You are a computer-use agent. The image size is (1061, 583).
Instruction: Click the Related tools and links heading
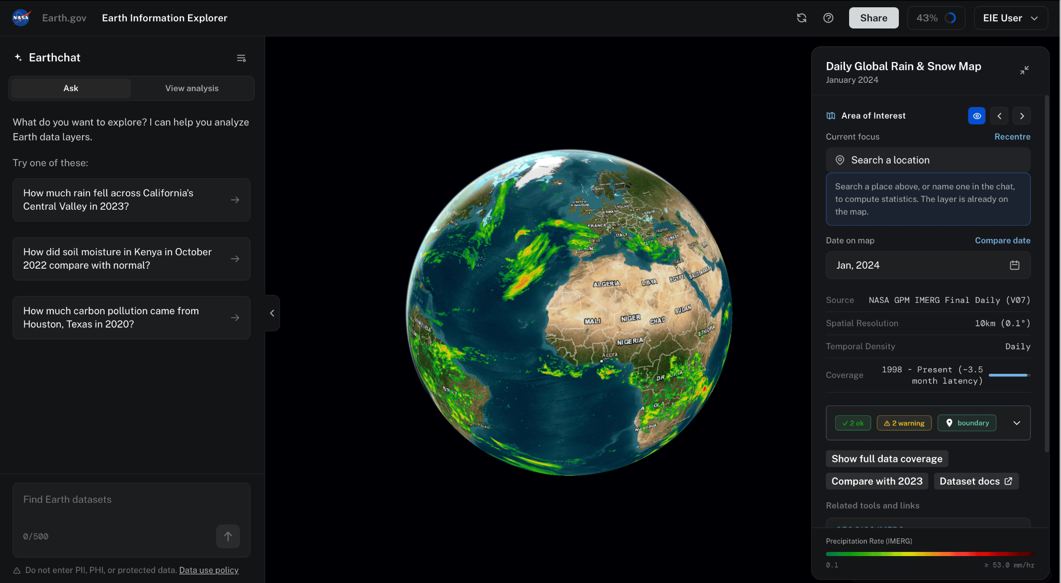click(x=872, y=505)
